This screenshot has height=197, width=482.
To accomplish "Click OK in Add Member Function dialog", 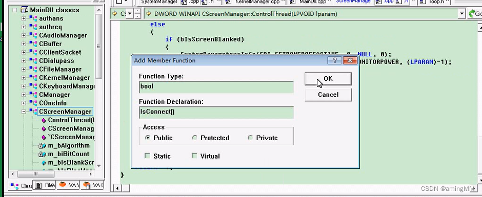I will pyautogui.click(x=328, y=79).
